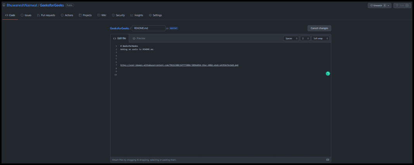Image resolution: width=414 pixels, height=165 pixels.
Task: Click the Cancel changes button
Action: tap(319, 28)
